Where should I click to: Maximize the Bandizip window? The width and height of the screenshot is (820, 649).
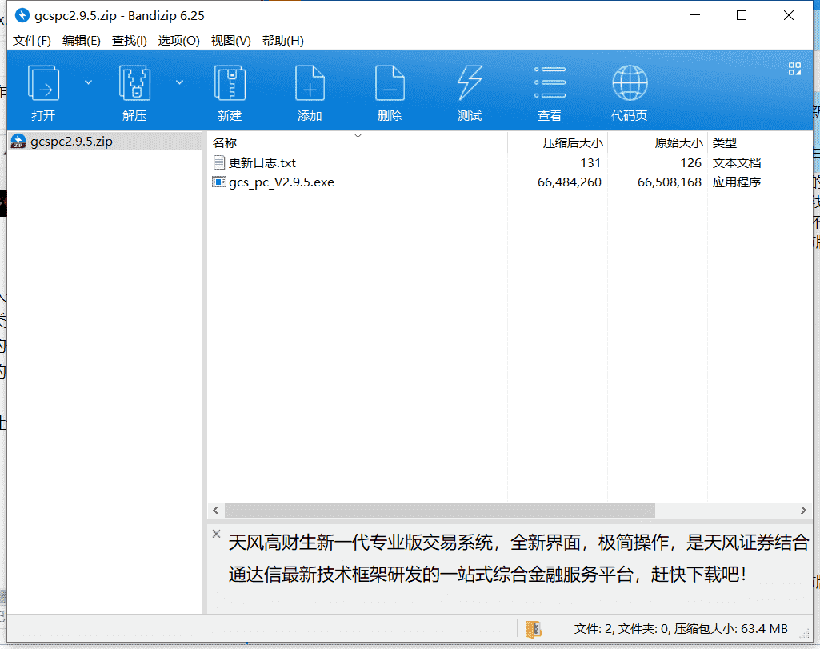coord(741,16)
